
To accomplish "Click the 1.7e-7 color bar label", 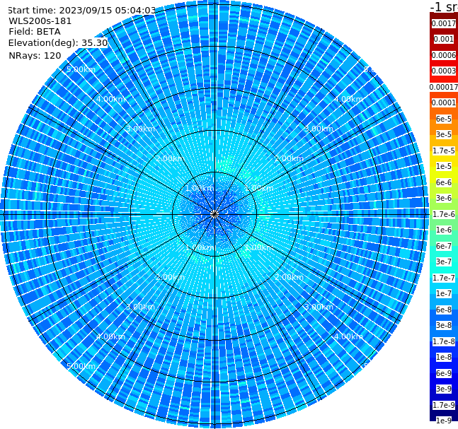I will (444, 278).
